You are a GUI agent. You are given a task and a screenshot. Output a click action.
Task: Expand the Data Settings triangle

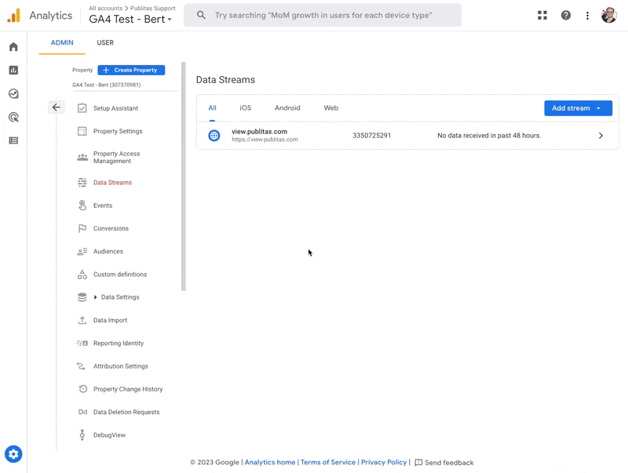95,297
